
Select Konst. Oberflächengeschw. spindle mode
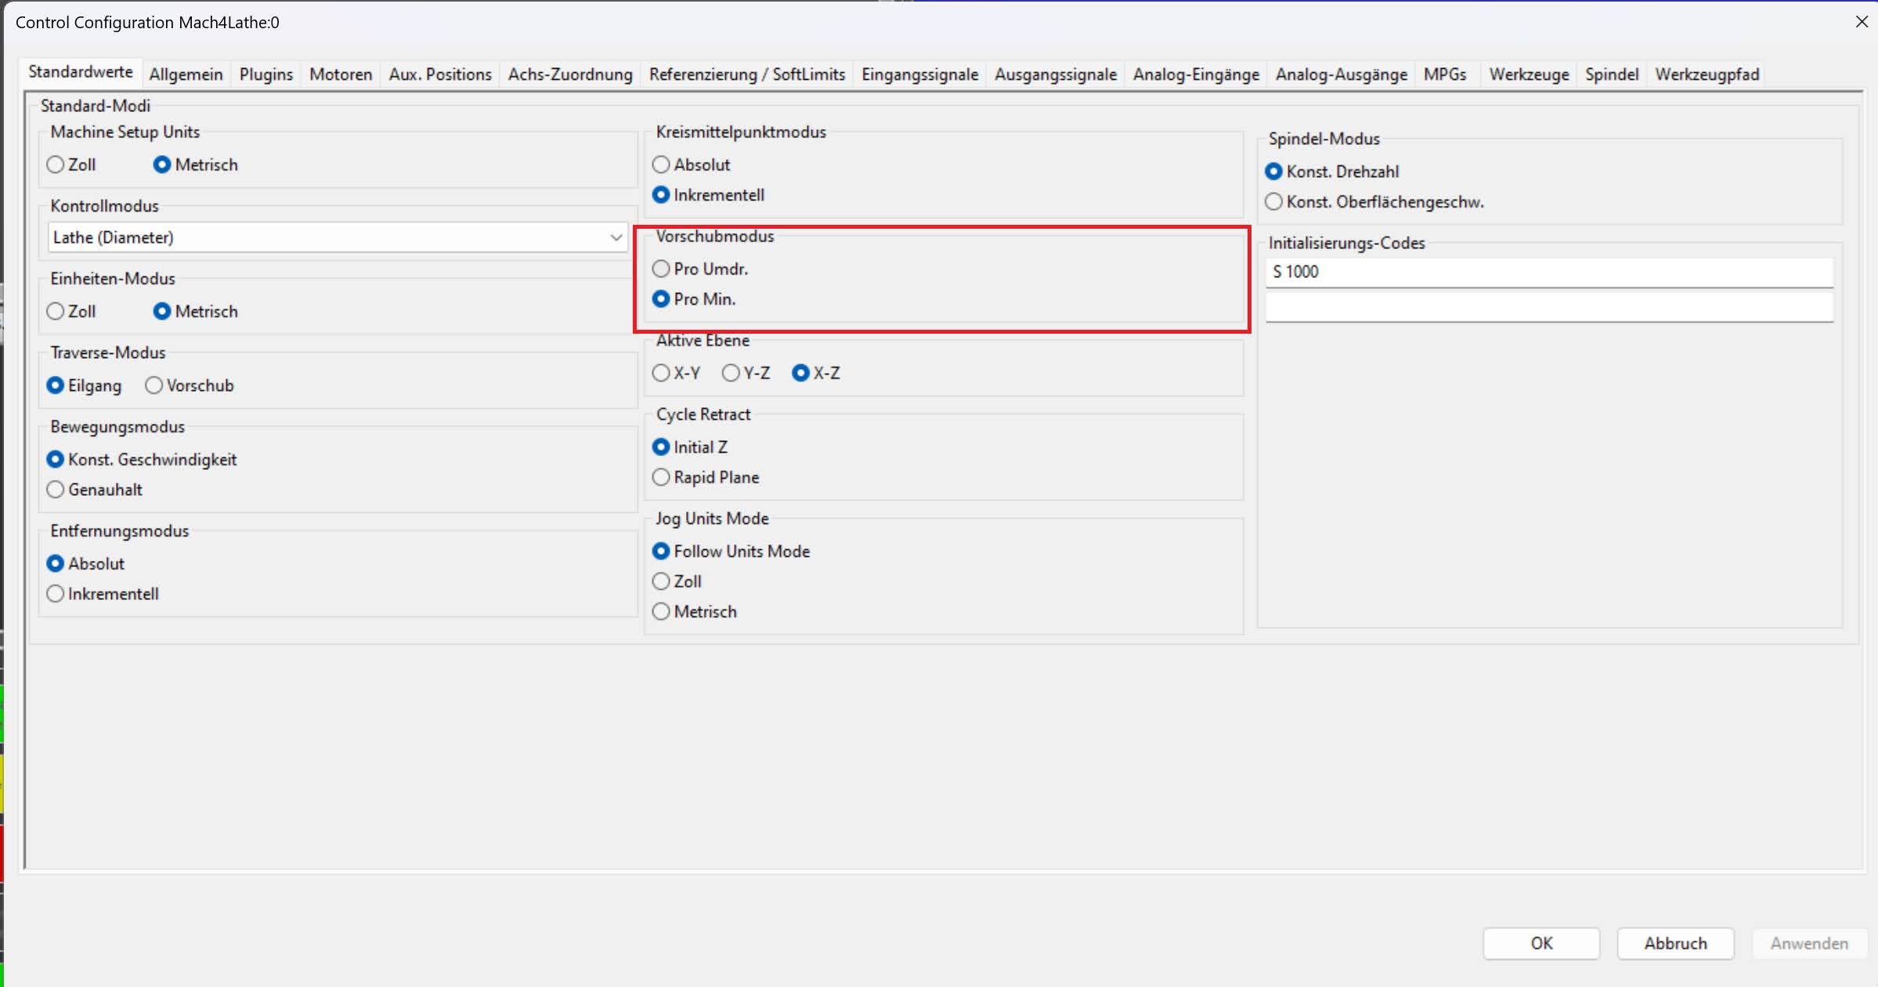(x=1375, y=201)
